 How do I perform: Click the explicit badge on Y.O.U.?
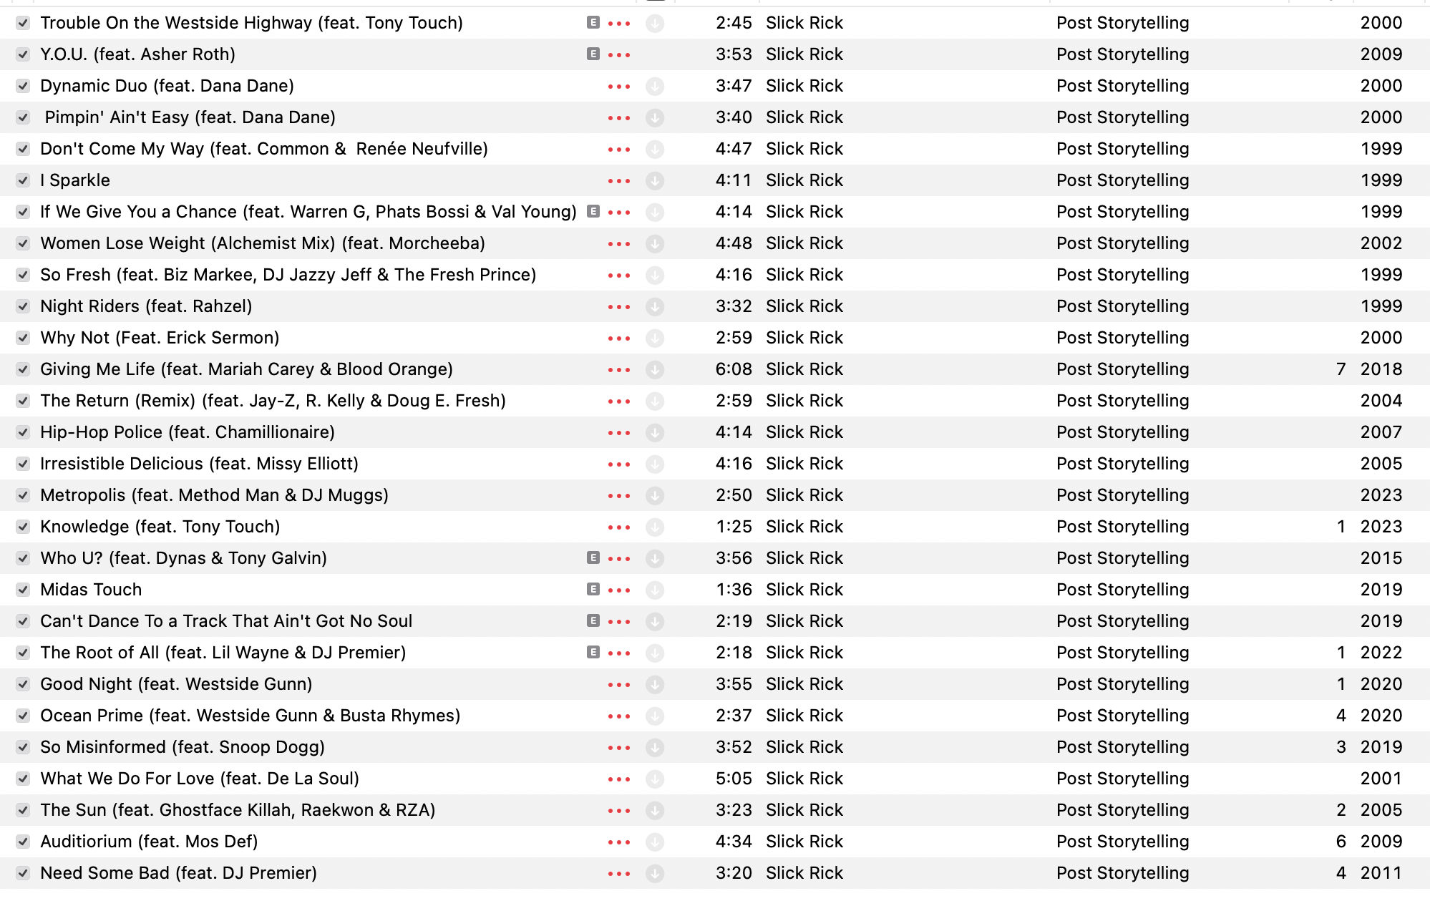(x=593, y=54)
